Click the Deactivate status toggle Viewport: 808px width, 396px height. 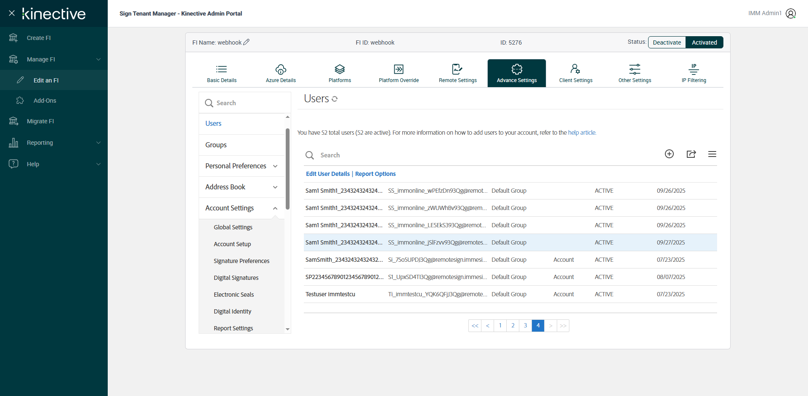(x=667, y=43)
